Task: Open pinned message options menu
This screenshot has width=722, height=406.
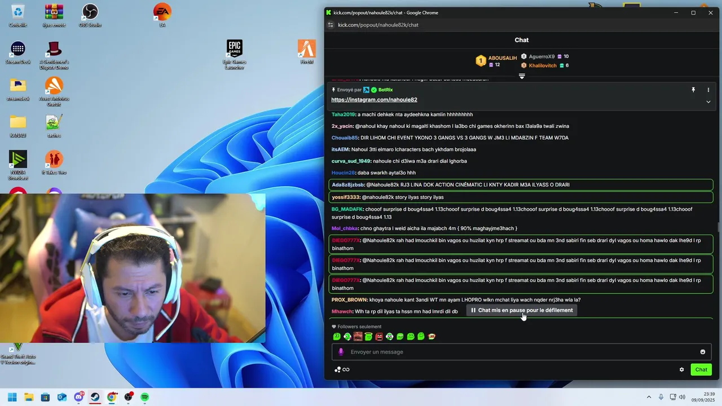Action: point(708,90)
